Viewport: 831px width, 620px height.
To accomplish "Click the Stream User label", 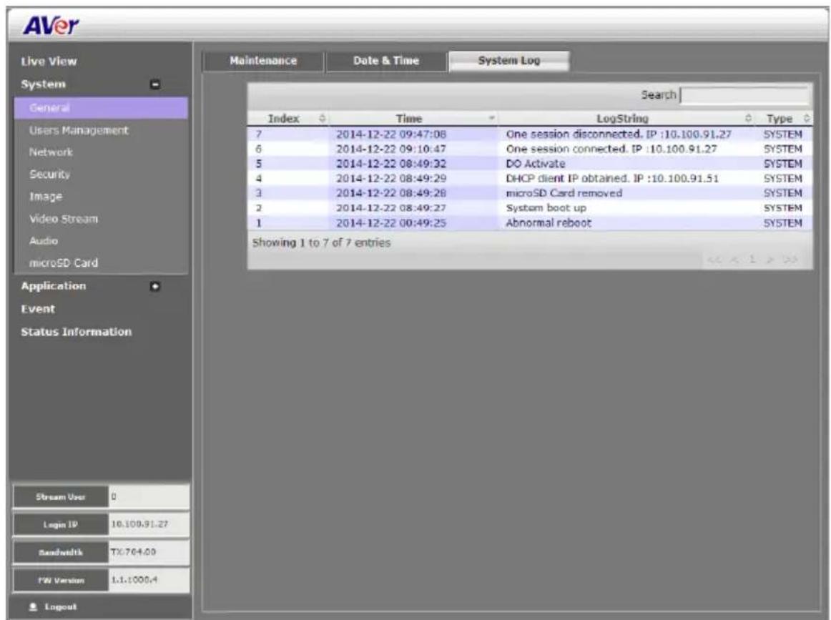I will coord(60,497).
